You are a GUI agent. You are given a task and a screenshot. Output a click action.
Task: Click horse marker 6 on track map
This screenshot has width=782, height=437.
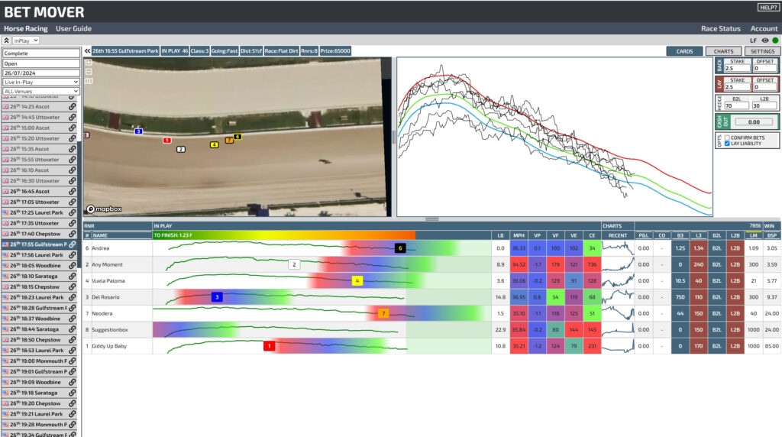(238, 137)
